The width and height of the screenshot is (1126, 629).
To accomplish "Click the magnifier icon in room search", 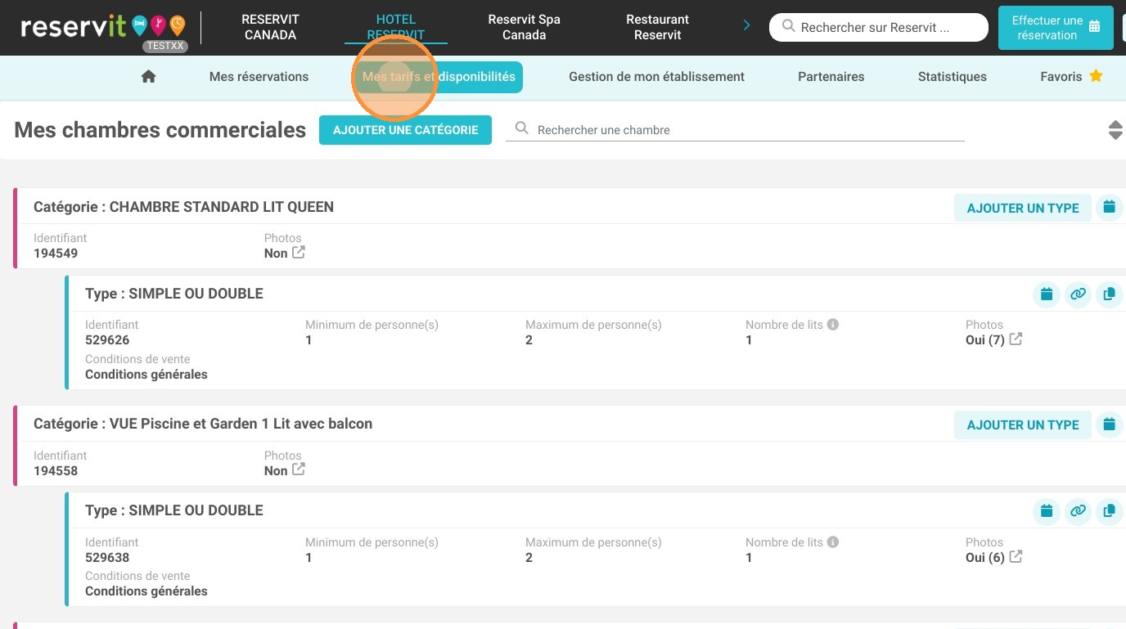I will (521, 128).
